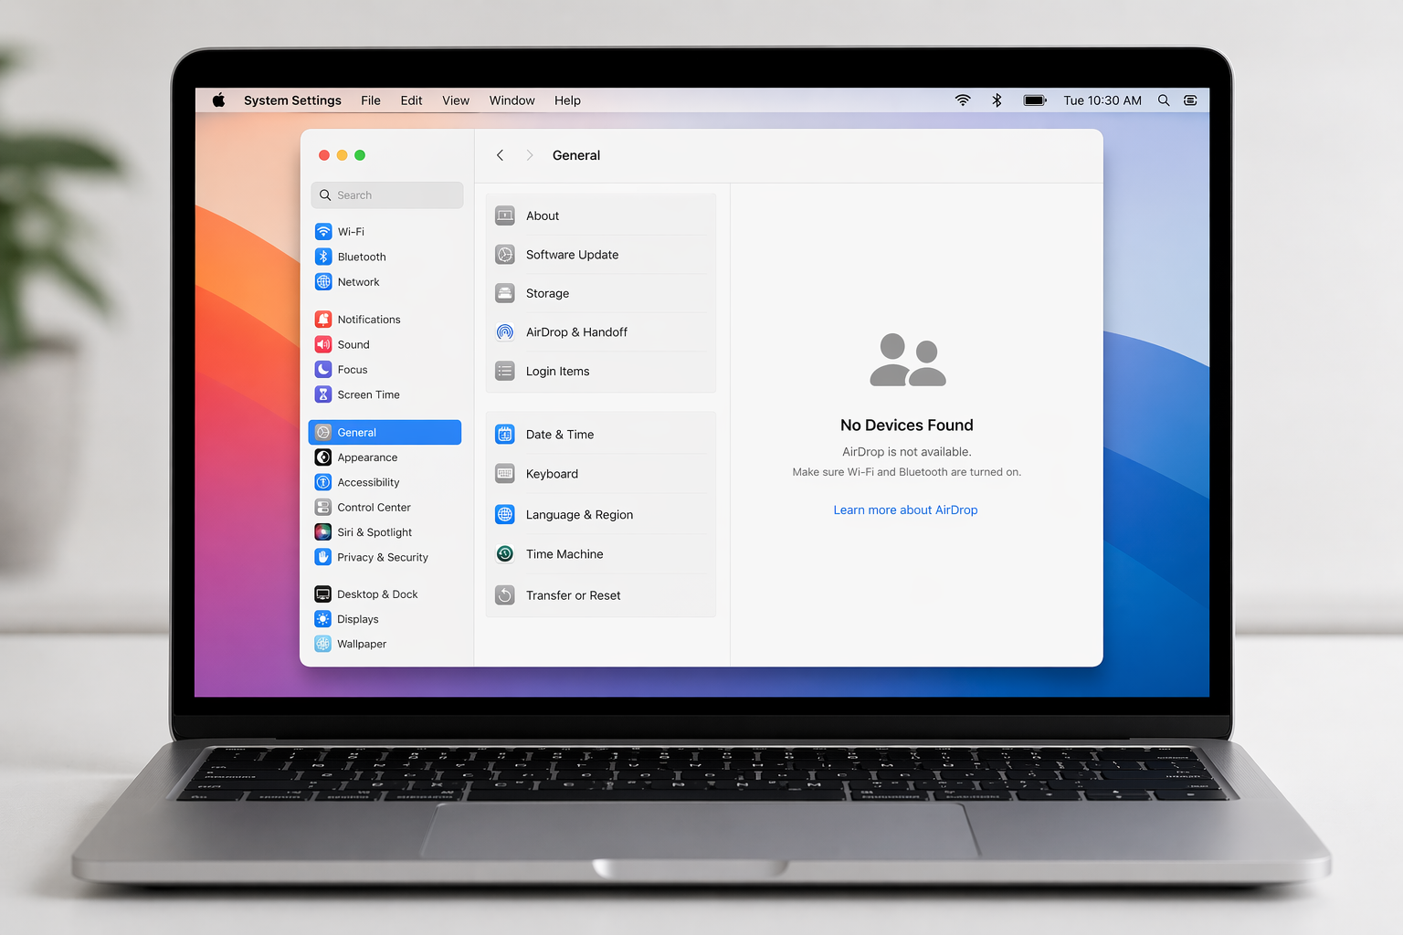Click the 'Date & Time' label

tap(560, 435)
